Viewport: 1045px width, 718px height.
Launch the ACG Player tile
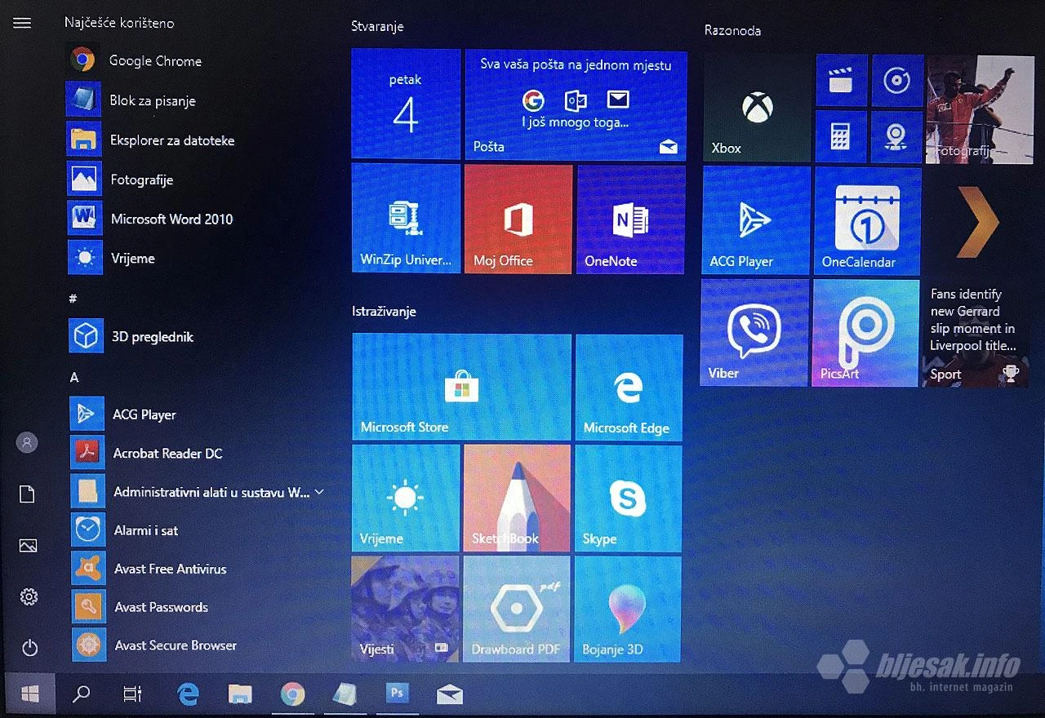756,220
